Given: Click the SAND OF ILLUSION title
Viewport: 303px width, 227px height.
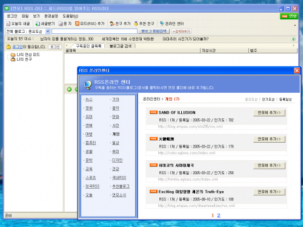Looking at the screenshot, I should (177, 112).
